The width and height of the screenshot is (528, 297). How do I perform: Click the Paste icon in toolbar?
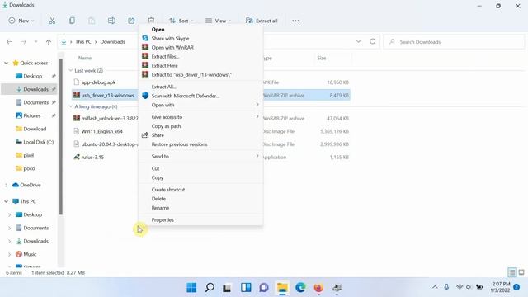pos(92,21)
